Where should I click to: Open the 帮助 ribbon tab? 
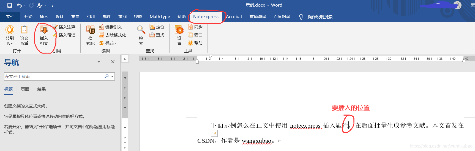coord(182,17)
